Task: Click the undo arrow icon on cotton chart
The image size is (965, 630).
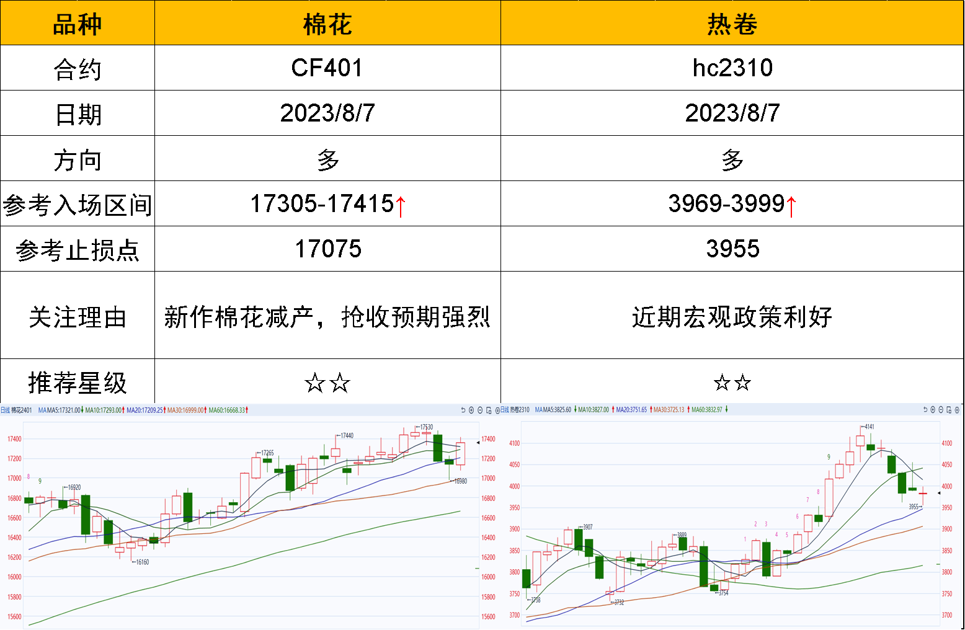Action: click(x=463, y=410)
